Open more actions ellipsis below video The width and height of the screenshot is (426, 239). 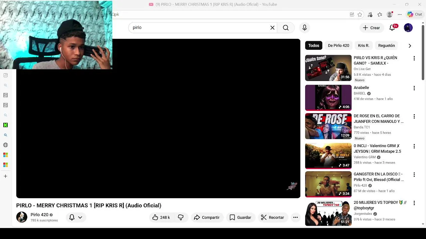click(295, 217)
